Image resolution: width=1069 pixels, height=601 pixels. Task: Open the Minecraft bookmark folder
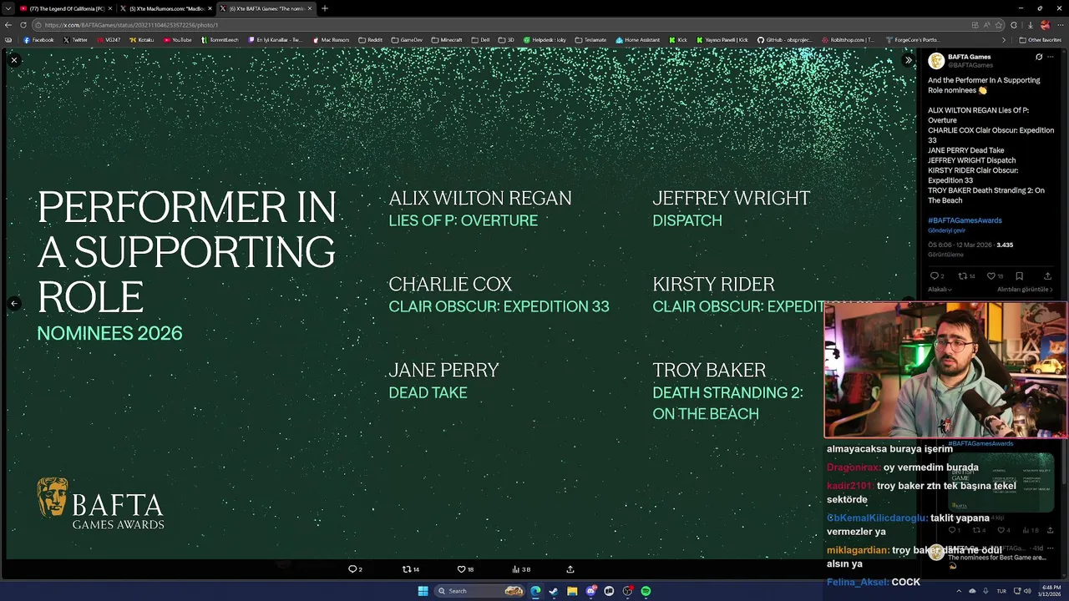click(x=446, y=39)
